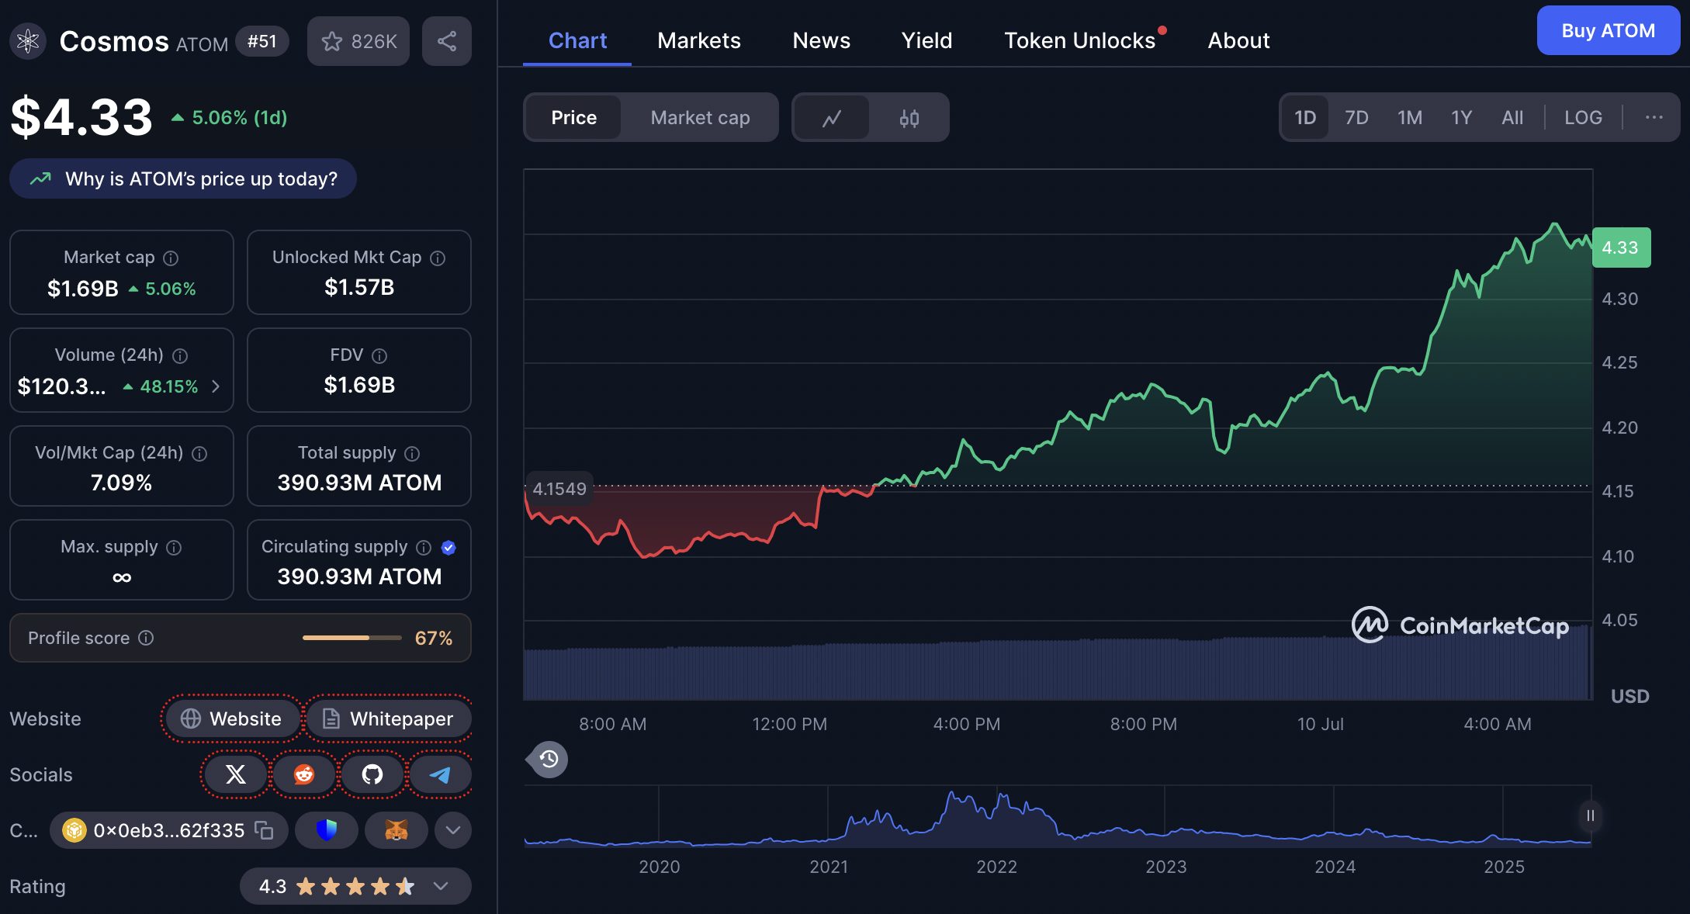Click the 390.93M ATOM total supply value
1690x914 pixels.
coord(359,483)
